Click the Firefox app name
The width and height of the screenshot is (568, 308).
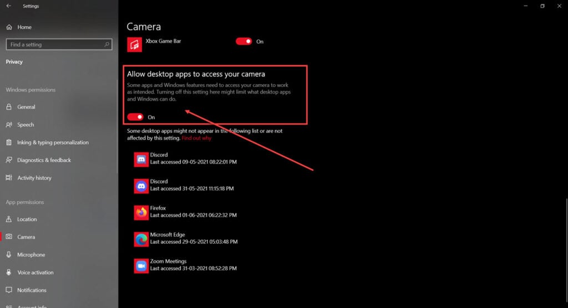point(158,208)
